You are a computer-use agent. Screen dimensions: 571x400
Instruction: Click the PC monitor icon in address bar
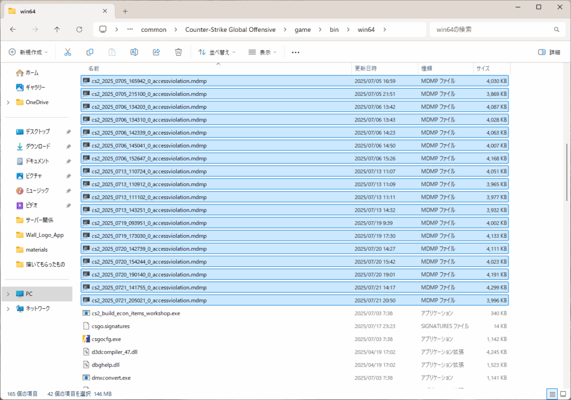[x=103, y=29]
